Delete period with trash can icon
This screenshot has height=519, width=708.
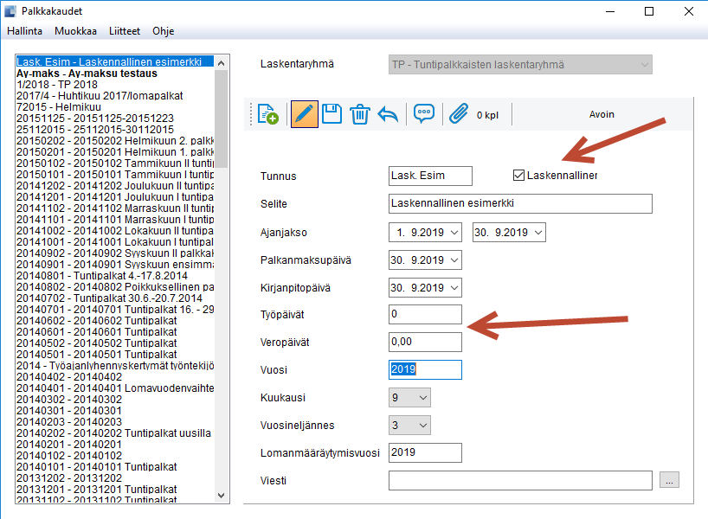click(x=360, y=114)
